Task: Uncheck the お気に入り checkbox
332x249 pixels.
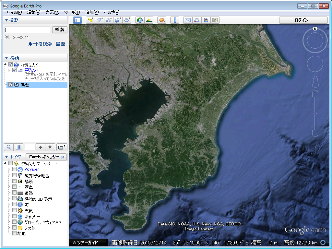Action: point(10,65)
